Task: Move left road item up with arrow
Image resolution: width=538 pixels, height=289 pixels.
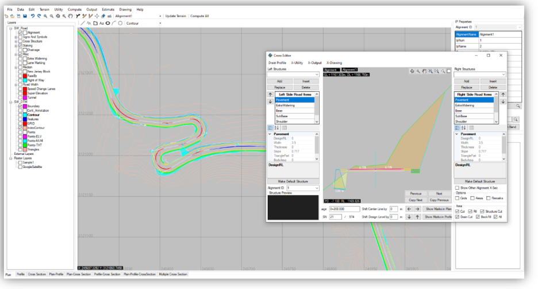Action: point(271,95)
